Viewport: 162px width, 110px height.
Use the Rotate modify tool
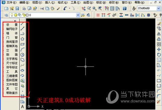[159, 55]
